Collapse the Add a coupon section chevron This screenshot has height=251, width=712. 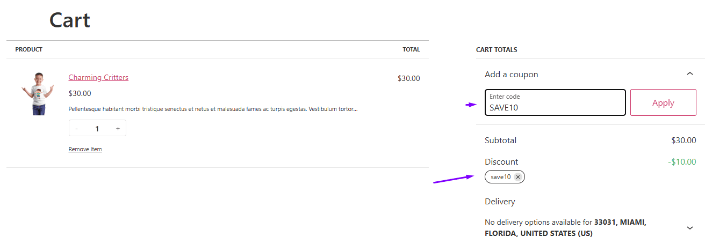(x=690, y=74)
